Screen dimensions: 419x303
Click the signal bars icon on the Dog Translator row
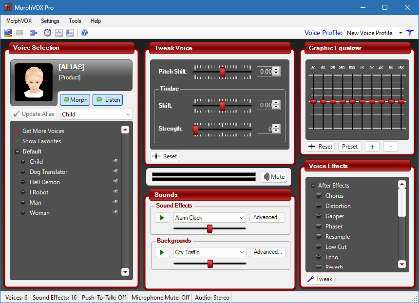(115, 171)
